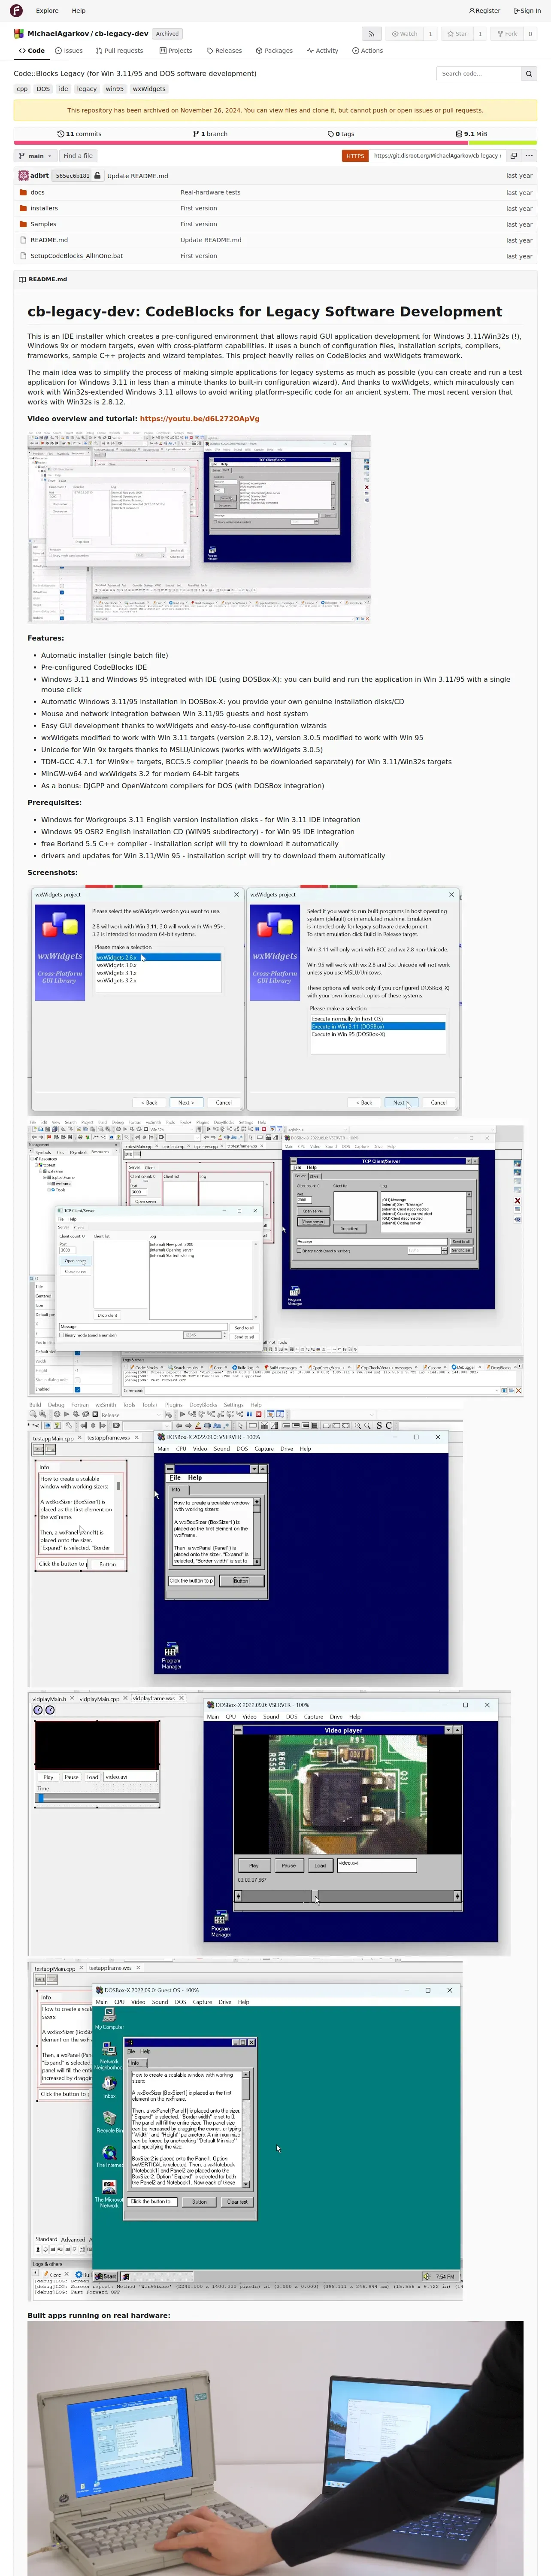Open the adbrt author link
Viewport: 551px width, 2576px height.
tap(39, 176)
